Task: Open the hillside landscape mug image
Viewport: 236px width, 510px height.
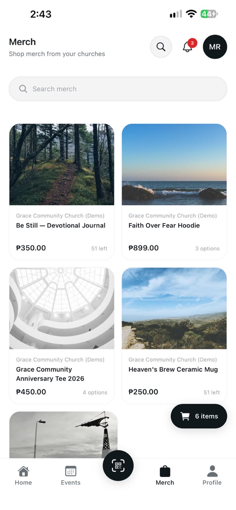Action: 174,308
